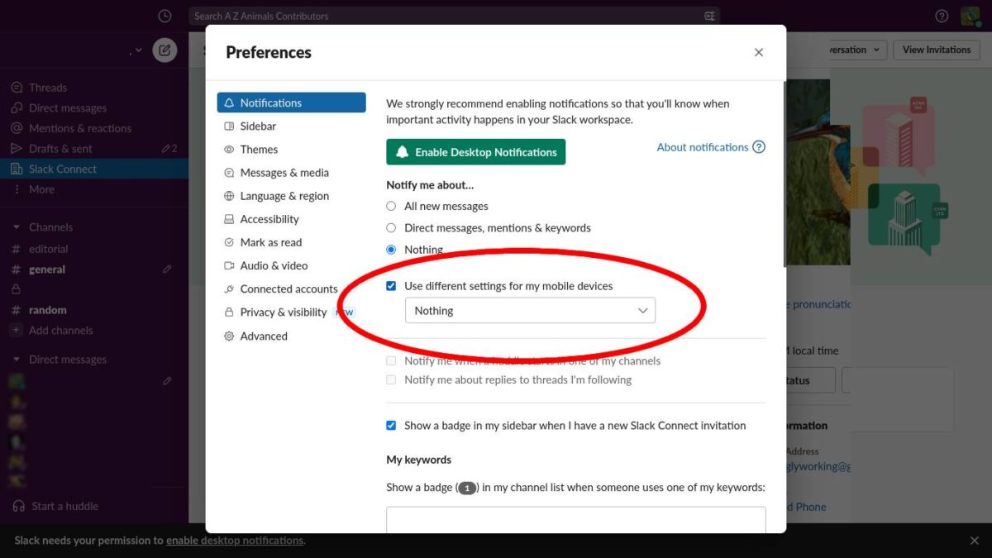Click the pencil icon beside general channel

pos(167,269)
